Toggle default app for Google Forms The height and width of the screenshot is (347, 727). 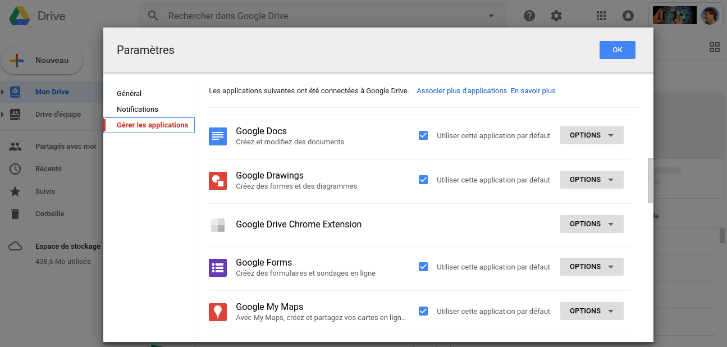(423, 267)
